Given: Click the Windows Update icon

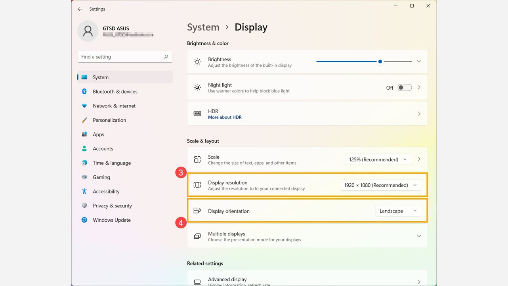Looking at the screenshot, I should click(84, 220).
